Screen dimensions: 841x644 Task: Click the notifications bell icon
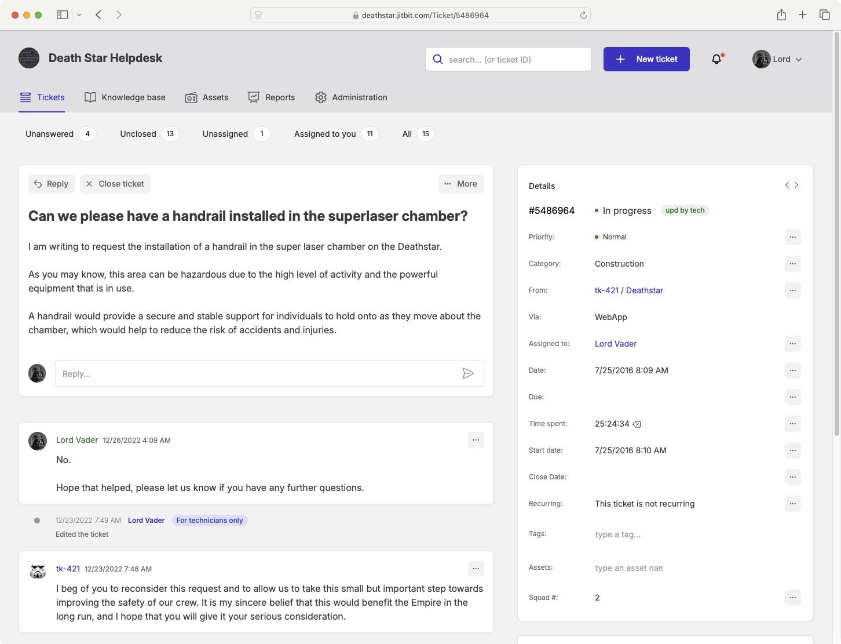click(x=716, y=59)
